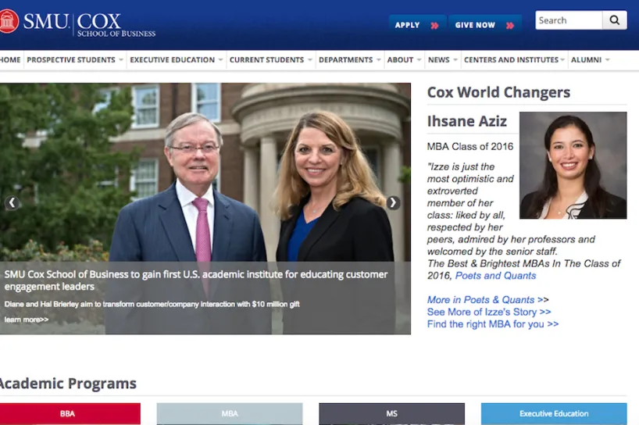Open the Current Students menu
This screenshot has width=639, height=425.
tap(271, 60)
